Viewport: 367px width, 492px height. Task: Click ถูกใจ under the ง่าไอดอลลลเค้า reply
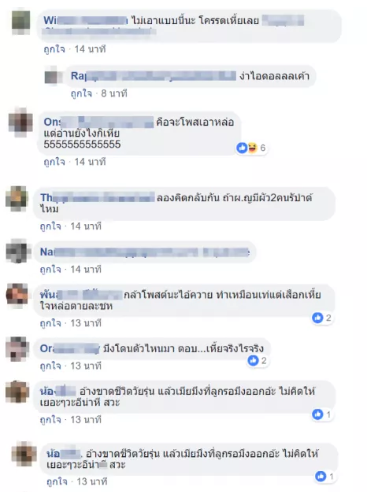[x=81, y=93]
